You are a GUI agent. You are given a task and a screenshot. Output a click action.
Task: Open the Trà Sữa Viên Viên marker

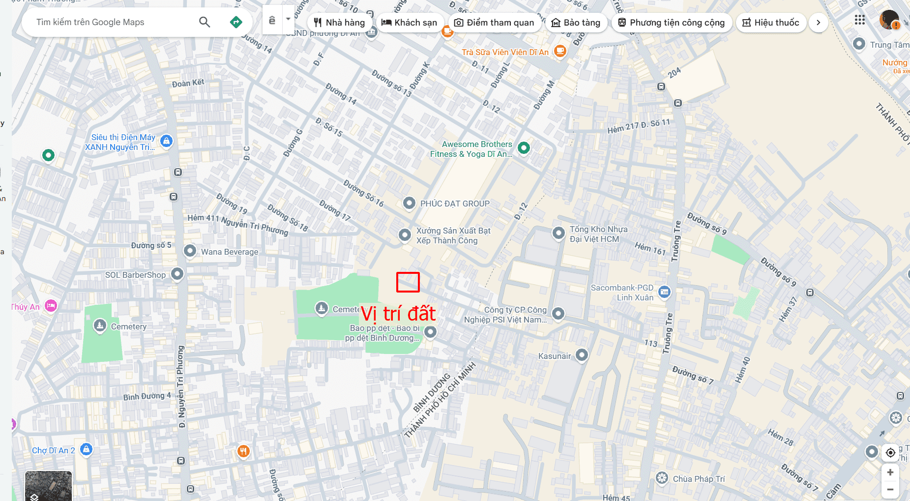point(560,51)
